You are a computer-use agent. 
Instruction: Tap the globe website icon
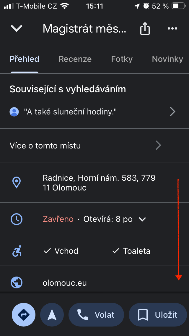pos(16,283)
